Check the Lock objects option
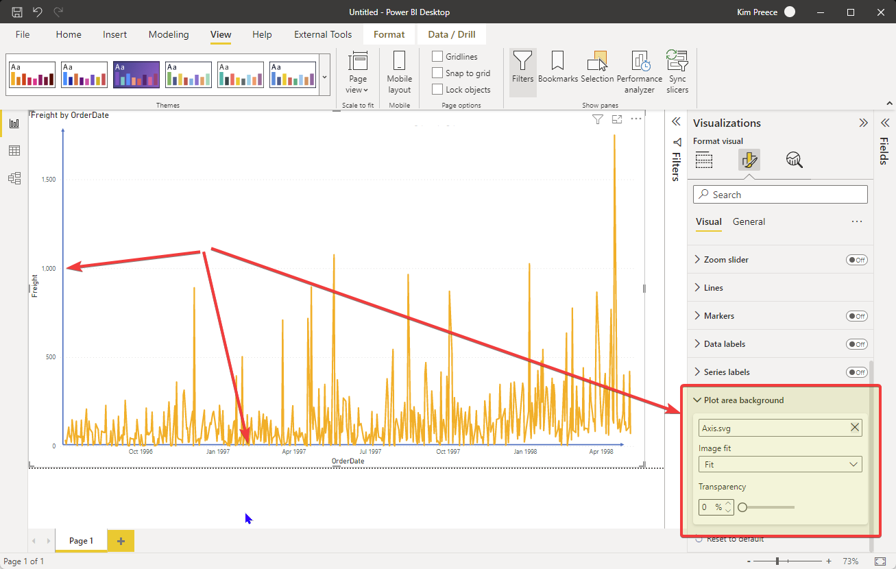Viewport: 896px width, 569px height. pos(437,89)
